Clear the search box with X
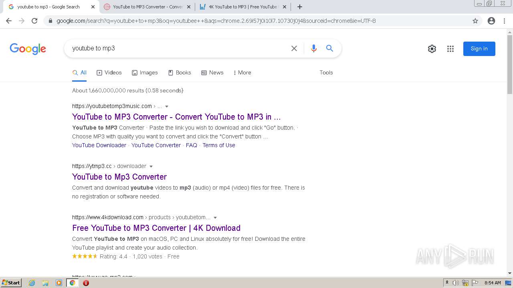The image size is (513, 288). coord(294,48)
